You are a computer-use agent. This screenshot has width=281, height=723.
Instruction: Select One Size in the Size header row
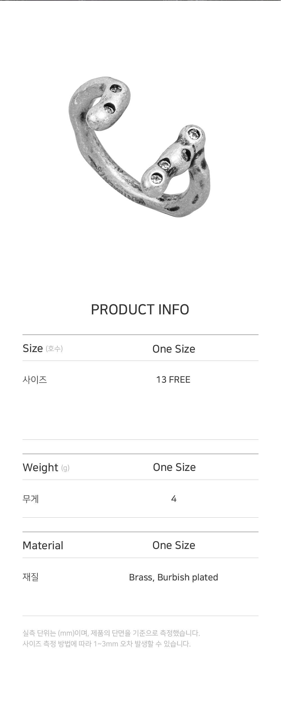click(174, 349)
